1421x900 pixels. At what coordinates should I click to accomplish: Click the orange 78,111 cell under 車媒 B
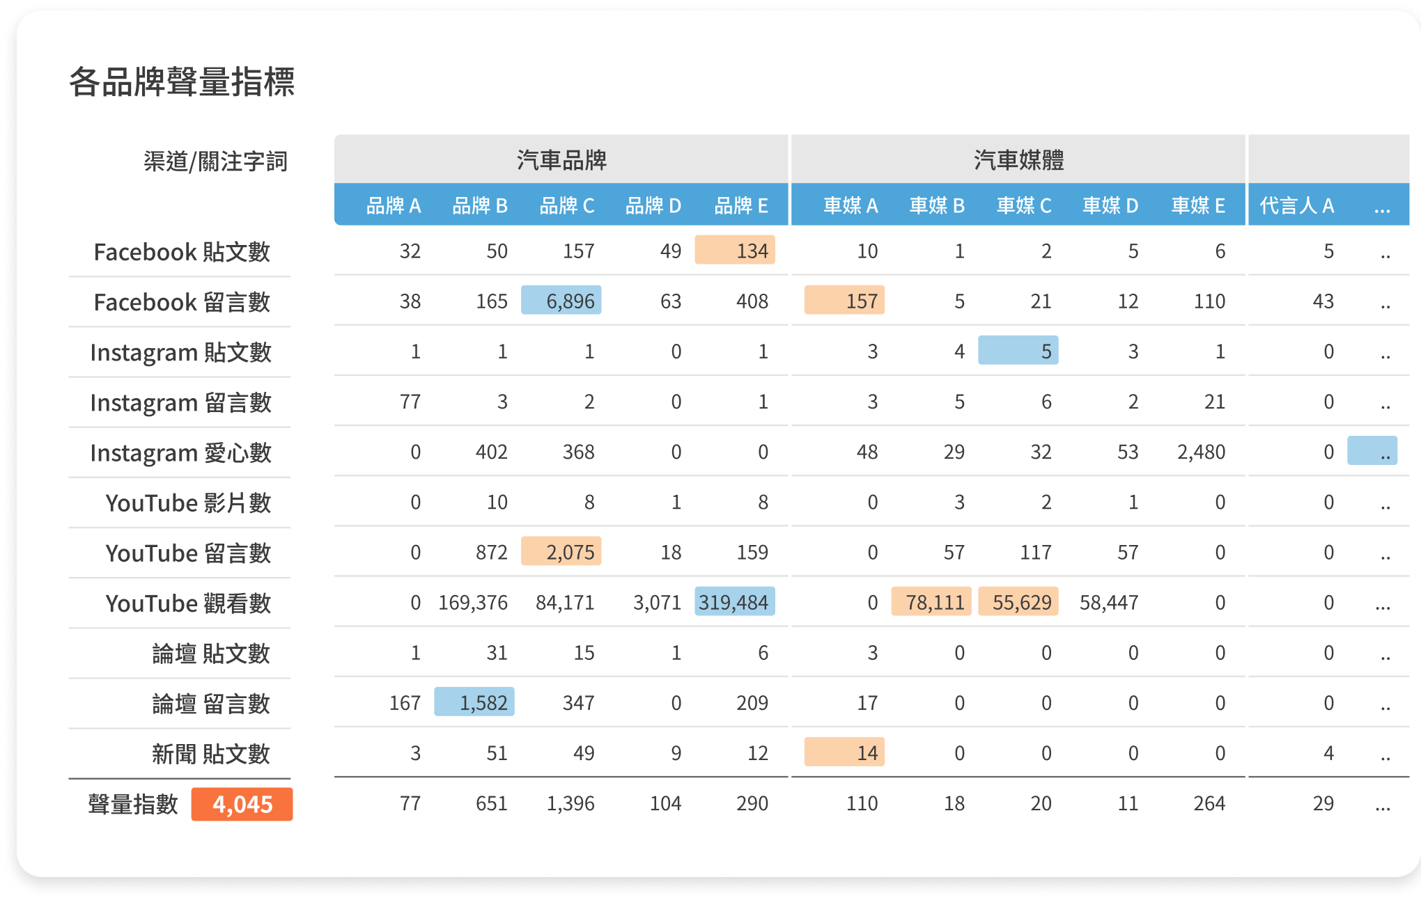(x=931, y=602)
